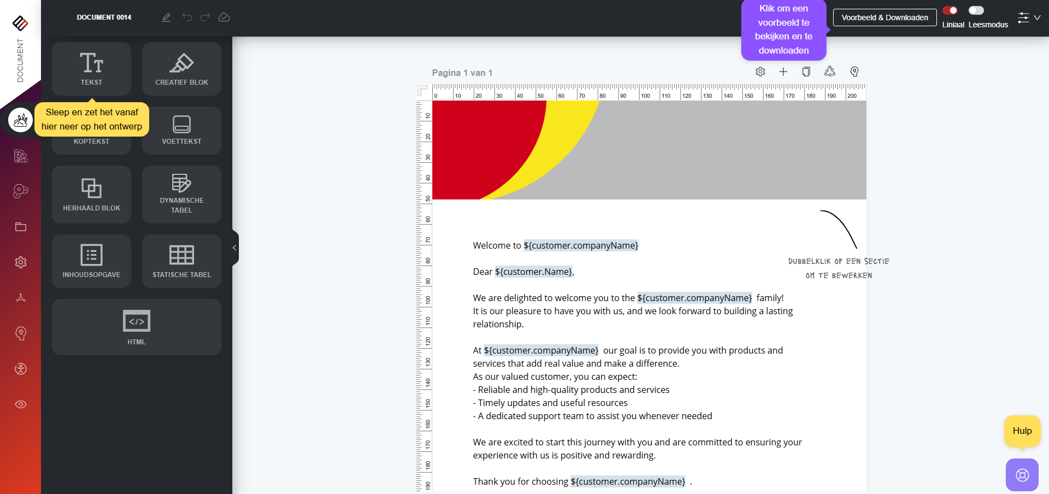
Task: Add a new page with plus icon
Action: (783, 72)
